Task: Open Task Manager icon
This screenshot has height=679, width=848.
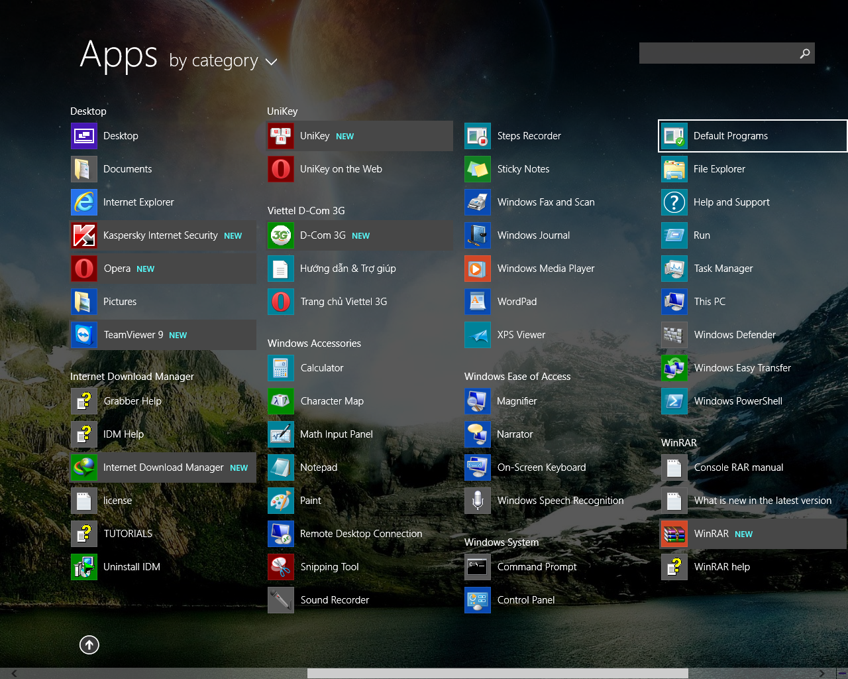Action: point(674,269)
